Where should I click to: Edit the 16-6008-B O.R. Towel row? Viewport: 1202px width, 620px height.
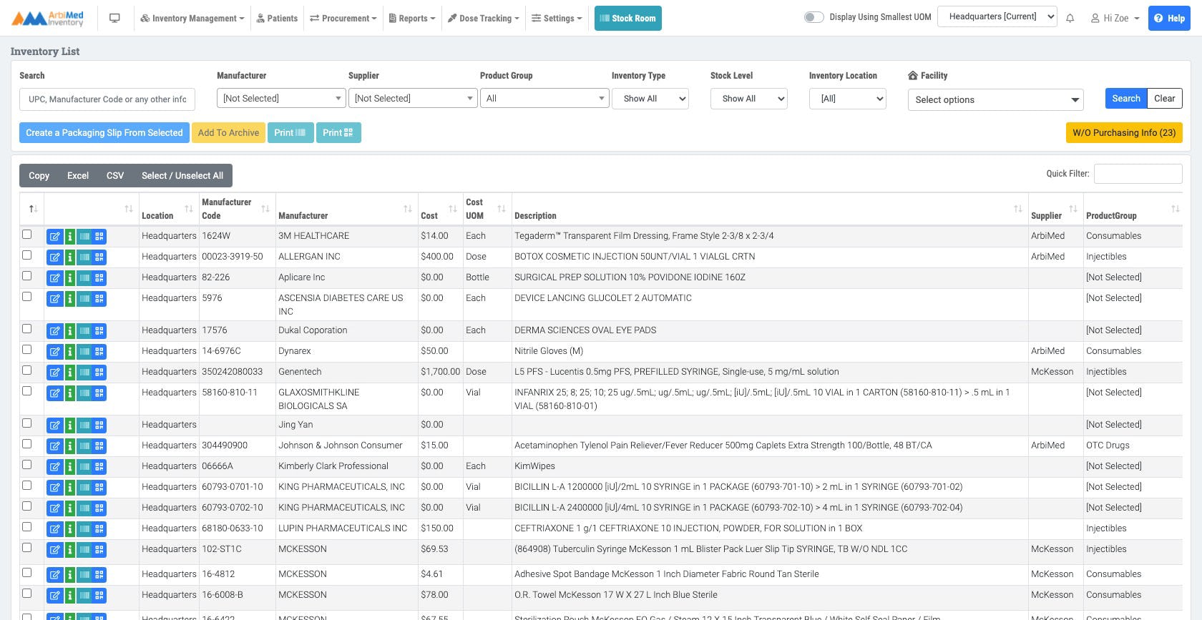click(54, 596)
